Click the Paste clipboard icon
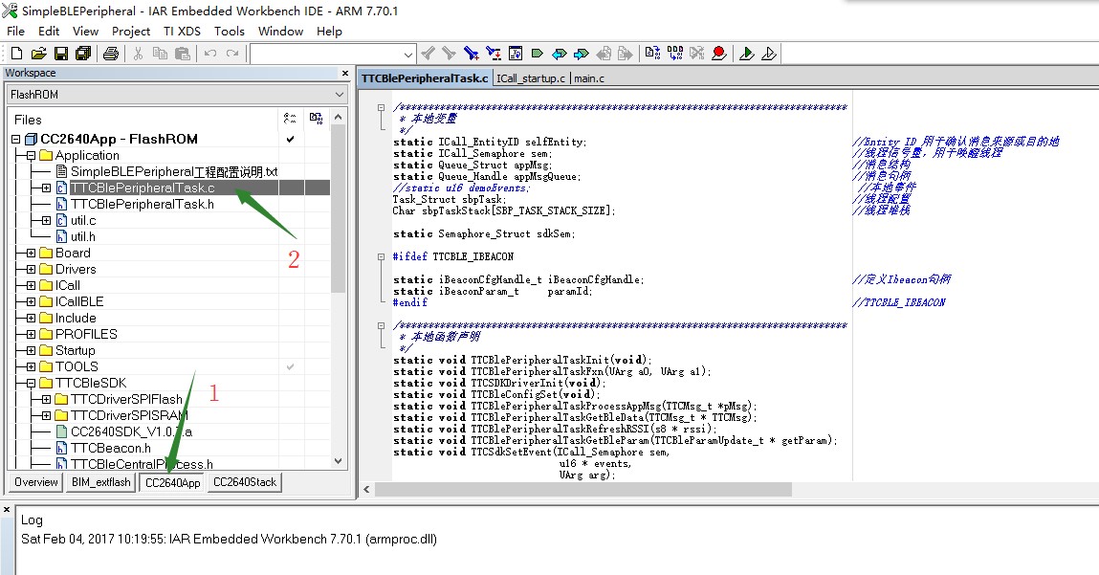The height and width of the screenshot is (575, 1099). pyautogui.click(x=183, y=54)
